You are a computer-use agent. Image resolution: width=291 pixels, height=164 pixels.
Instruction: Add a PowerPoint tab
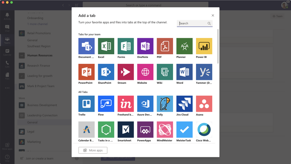tap(87, 72)
